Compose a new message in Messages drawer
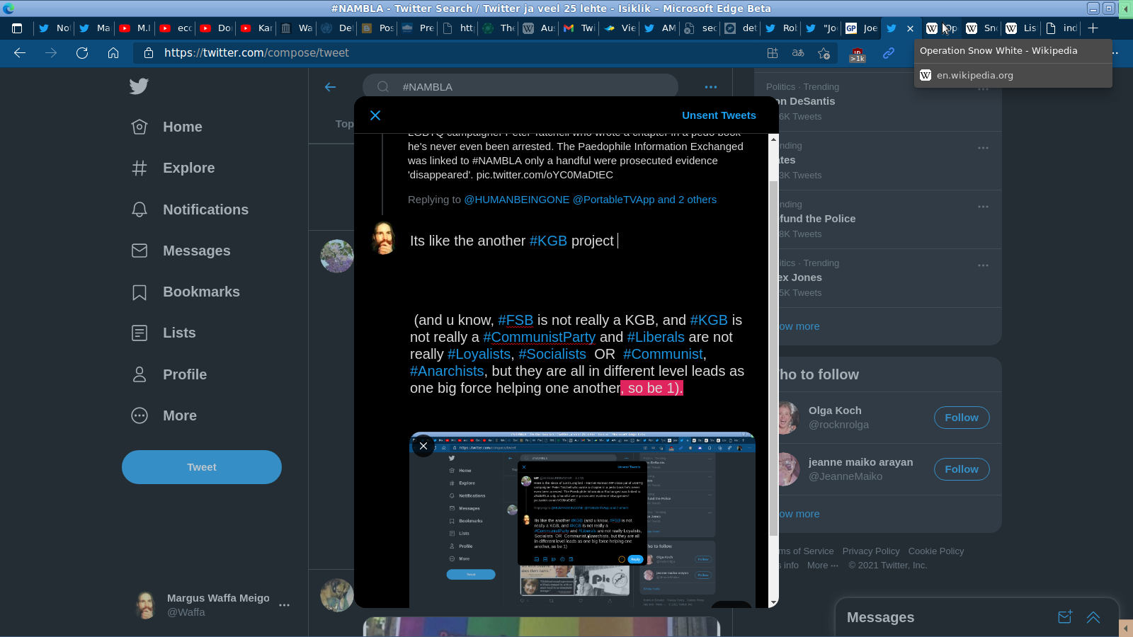Viewport: 1133px width, 637px height. pos(1065,617)
